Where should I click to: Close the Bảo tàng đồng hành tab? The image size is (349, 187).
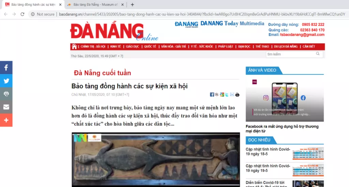60,4
